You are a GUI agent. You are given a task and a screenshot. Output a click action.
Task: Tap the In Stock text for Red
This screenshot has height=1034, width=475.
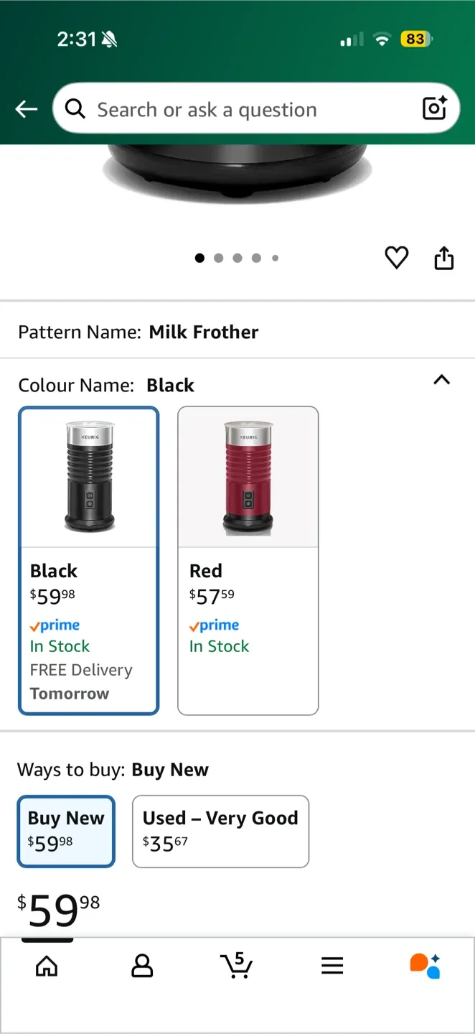(219, 646)
